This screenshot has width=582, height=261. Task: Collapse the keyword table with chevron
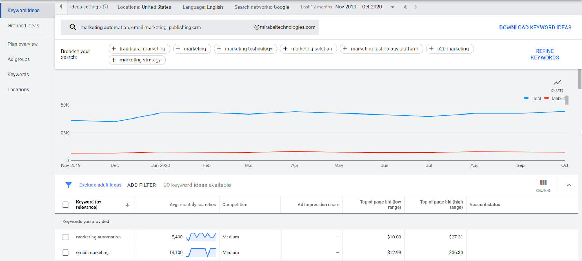pyautogui.click(x=569, y=185)
